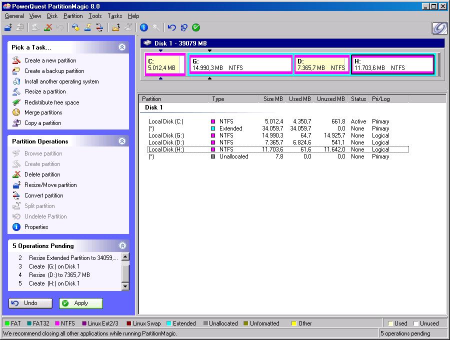This screenshot has height=340, width=450.
Task: Click the Label partition tag toolbar icon
Action: pyautogui.click(x=75, y=27)
